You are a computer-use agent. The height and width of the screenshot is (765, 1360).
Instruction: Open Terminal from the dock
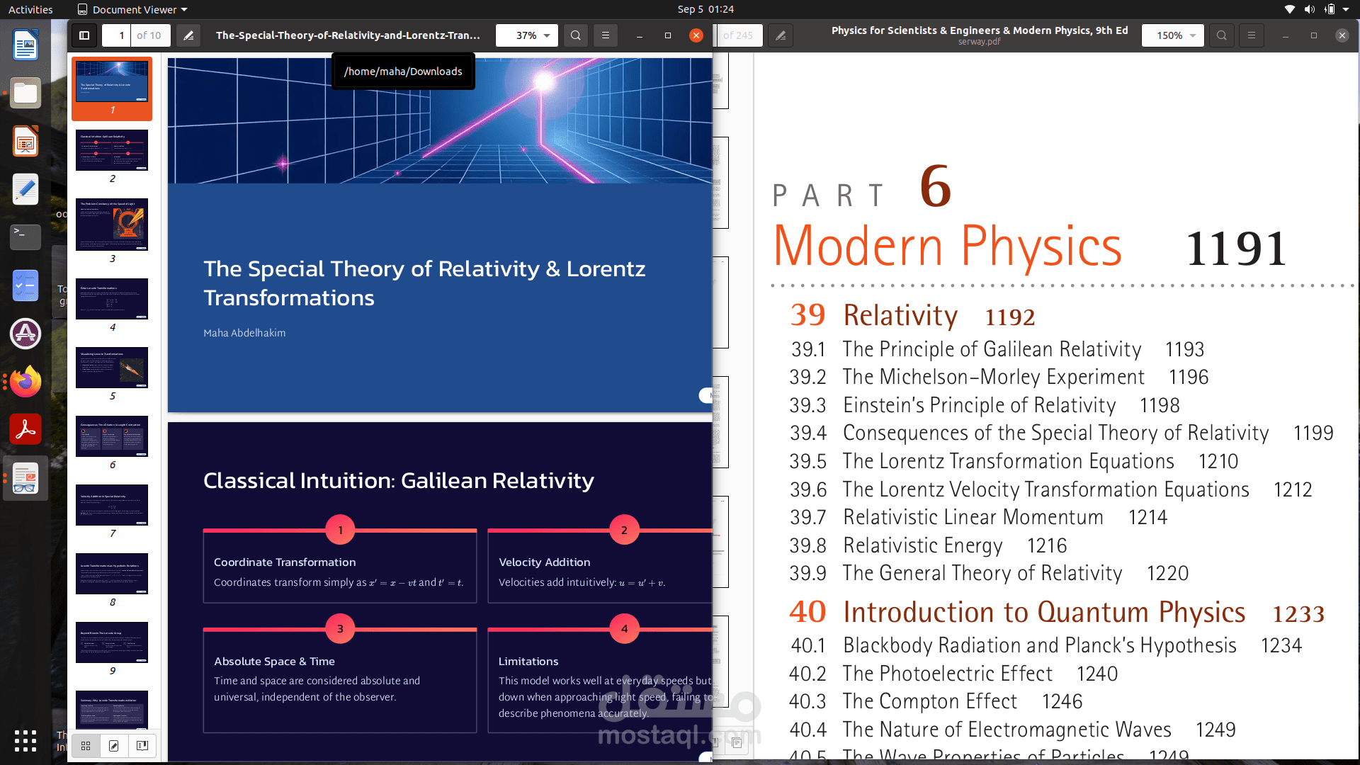(25, 236)
